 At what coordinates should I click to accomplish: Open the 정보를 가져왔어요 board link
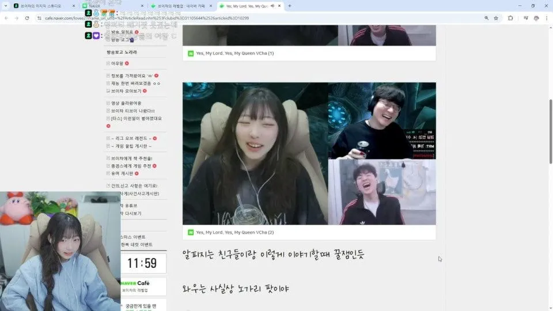(x=132, y=76)
